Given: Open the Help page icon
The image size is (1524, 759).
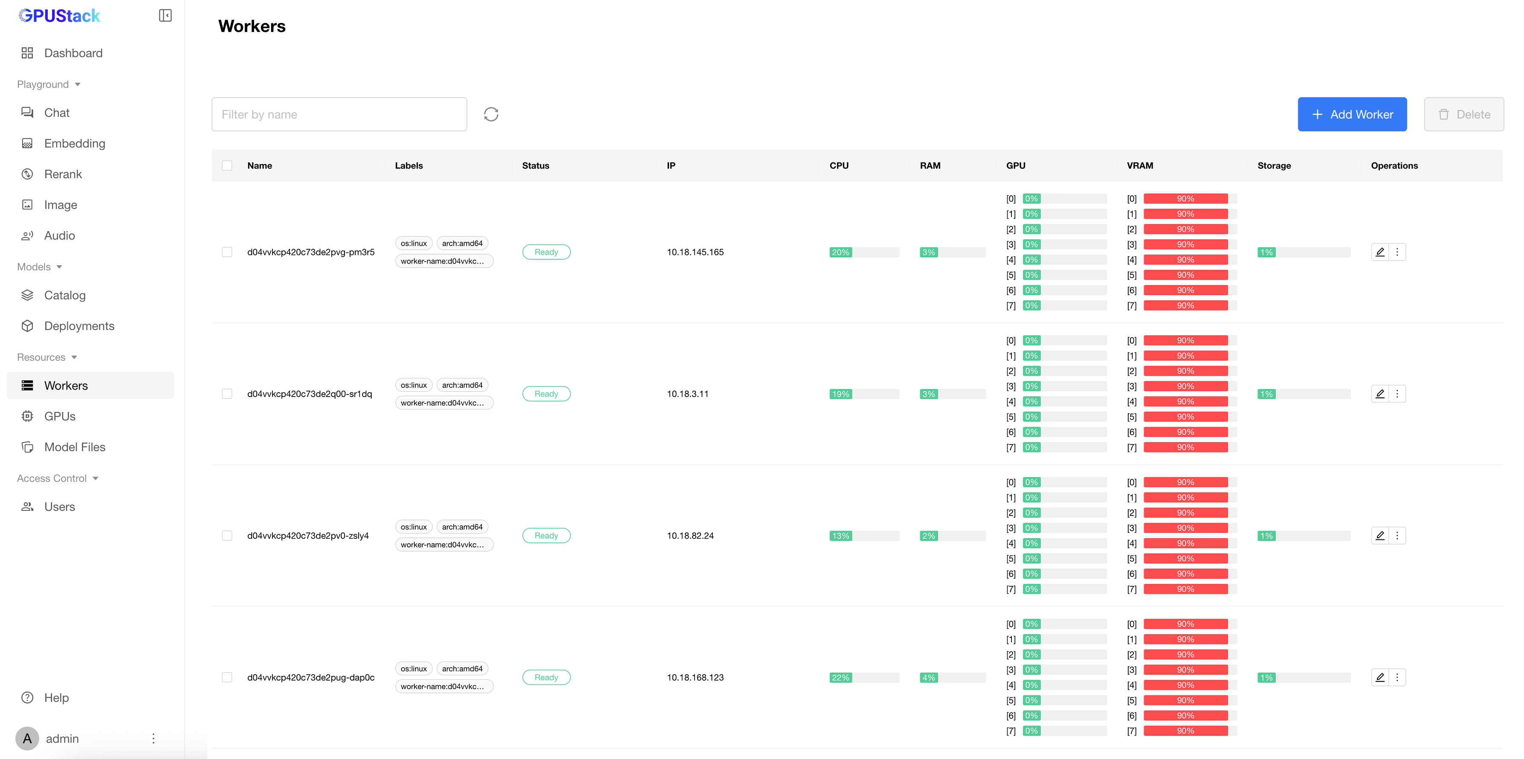Looking at the screenshot, I should coord(27,698).
